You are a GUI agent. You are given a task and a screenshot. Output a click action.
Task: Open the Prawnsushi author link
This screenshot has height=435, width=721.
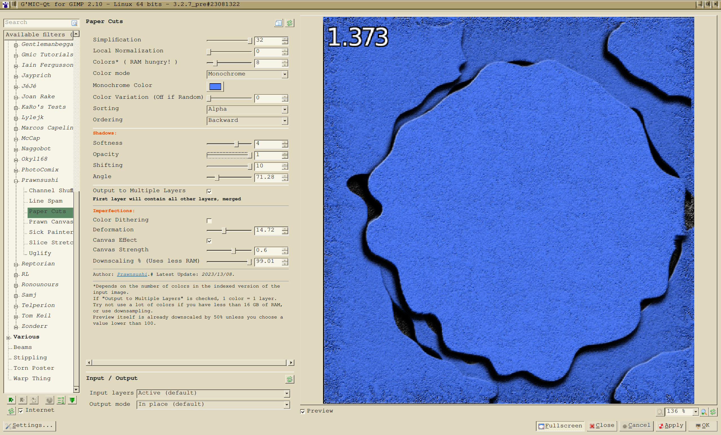pyautogui.click(x=132, y=274)
